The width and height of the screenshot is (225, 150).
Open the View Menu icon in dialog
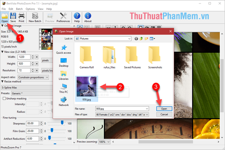pos(152,39)
